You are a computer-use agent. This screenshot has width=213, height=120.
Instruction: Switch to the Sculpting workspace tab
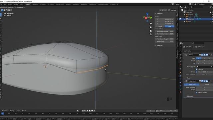[43, 4]
